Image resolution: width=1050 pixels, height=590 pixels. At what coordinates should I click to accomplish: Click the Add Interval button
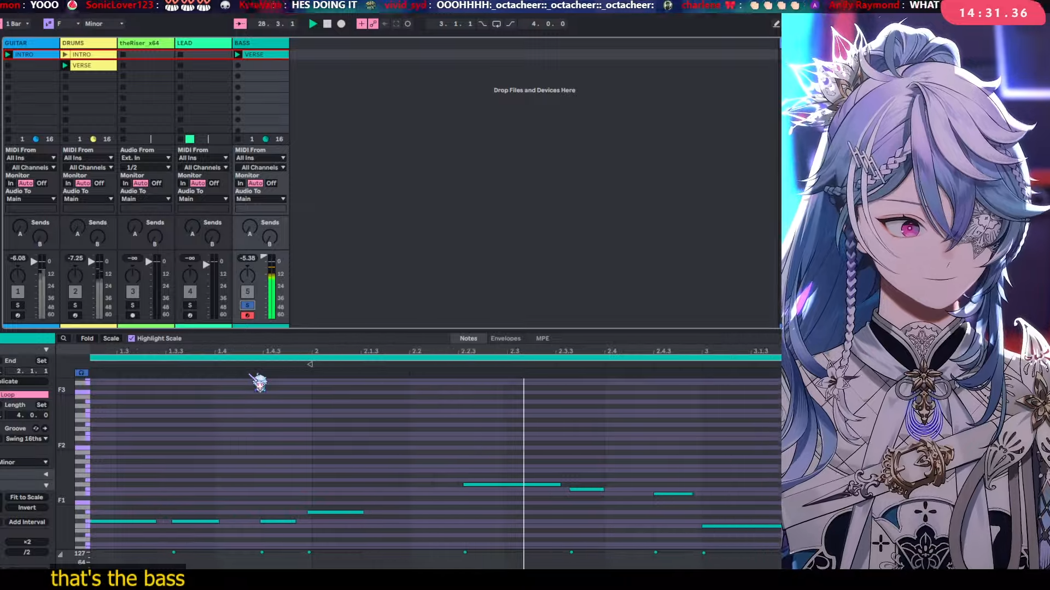26,522
